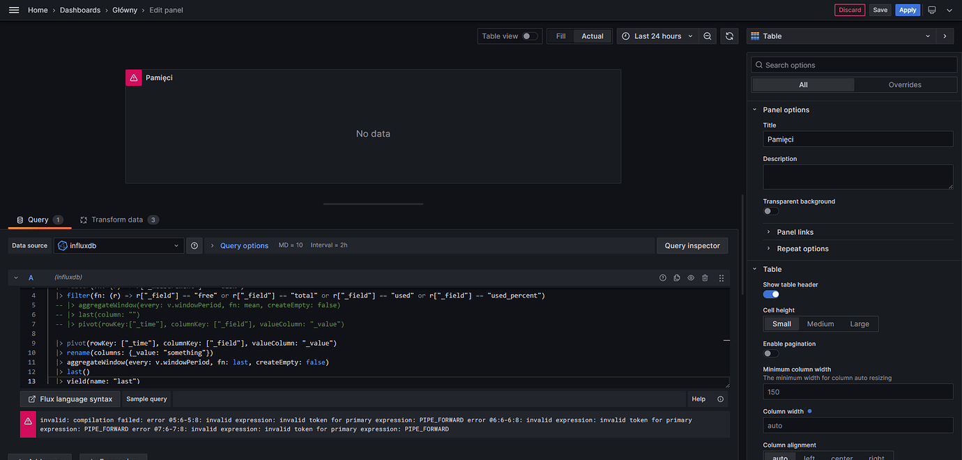Select the Overrides tab
The width and height of the screenshot is (962, 460).
(x=905, y=85)
